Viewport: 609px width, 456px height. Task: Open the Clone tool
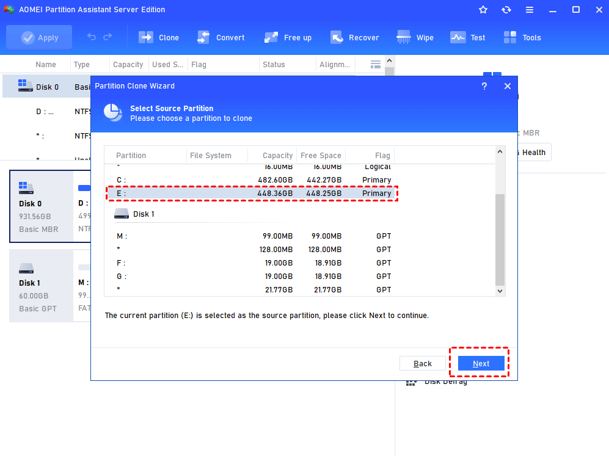158,38
